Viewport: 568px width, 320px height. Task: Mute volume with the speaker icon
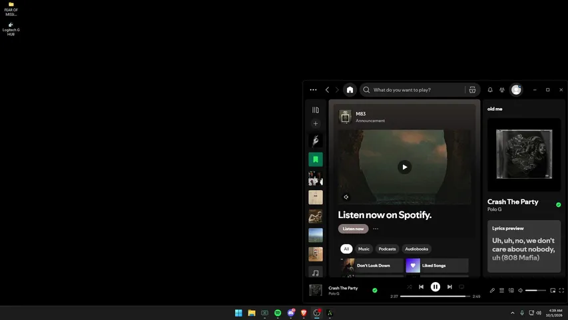[521, 290]
